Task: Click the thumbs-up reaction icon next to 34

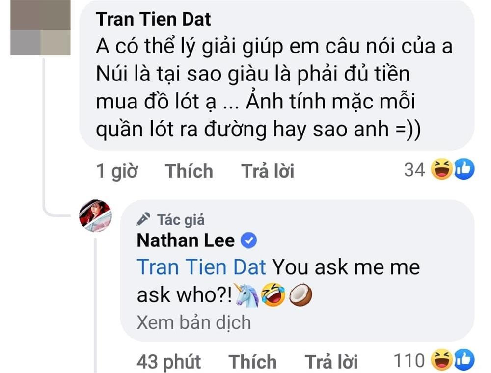Action: (465, 169)
